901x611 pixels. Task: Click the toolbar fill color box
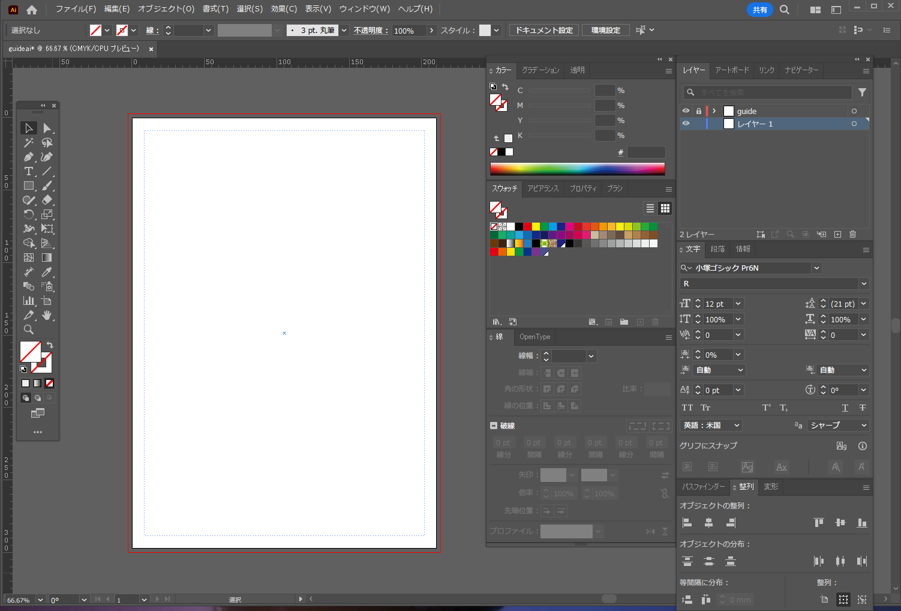[31, 352]
